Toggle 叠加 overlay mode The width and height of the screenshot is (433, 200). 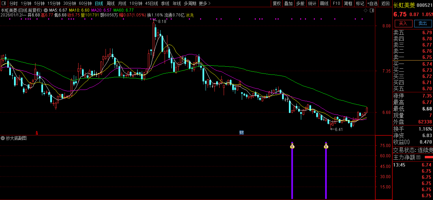click(288, 3)
